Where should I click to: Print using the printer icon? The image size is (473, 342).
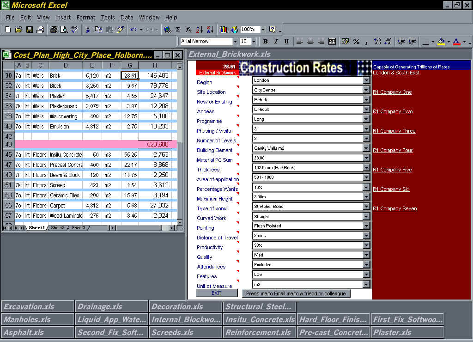click(x=54, y=30)
